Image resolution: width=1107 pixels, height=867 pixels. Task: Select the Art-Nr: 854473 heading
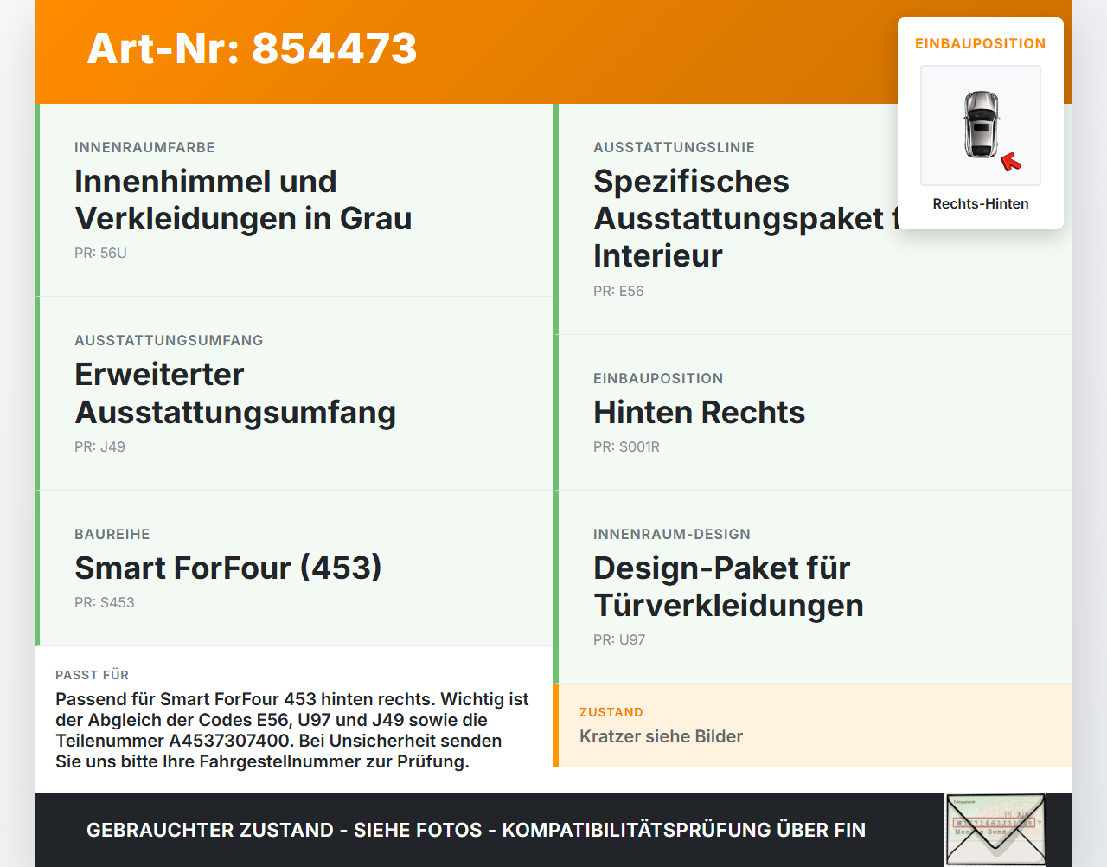(252, 48)
